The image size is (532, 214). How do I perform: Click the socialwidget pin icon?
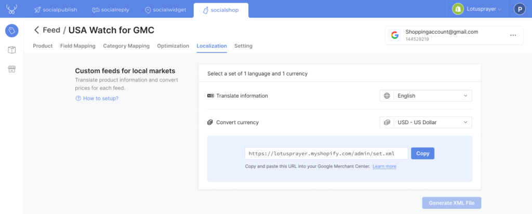pyautogui.click(x=148, y=10)
